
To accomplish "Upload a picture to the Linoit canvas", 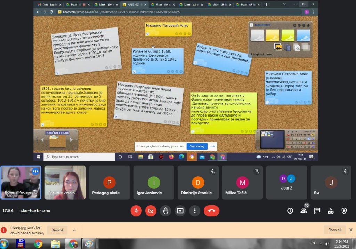I will click(278, 47).
